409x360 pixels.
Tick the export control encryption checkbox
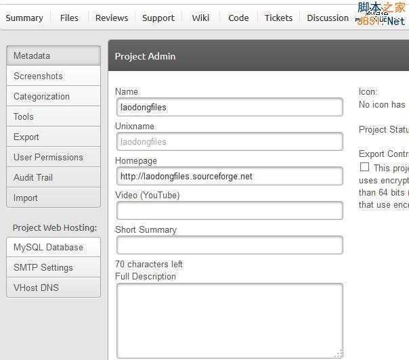(364, 167)
